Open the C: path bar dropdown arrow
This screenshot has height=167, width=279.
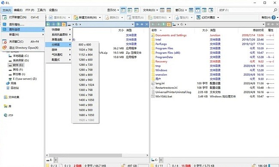pyautogui.click(x=264, y=24)
